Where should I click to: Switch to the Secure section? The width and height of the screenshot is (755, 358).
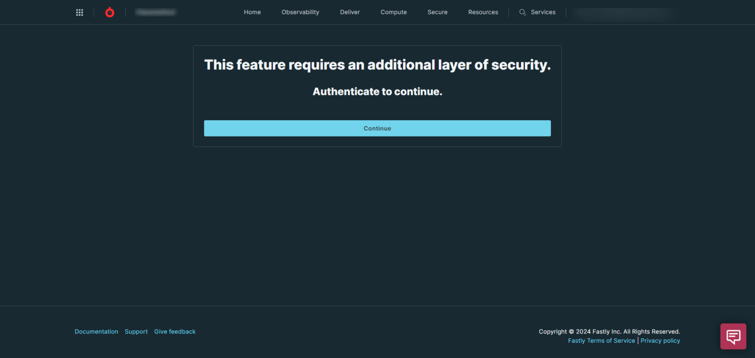tap(437, 12)
